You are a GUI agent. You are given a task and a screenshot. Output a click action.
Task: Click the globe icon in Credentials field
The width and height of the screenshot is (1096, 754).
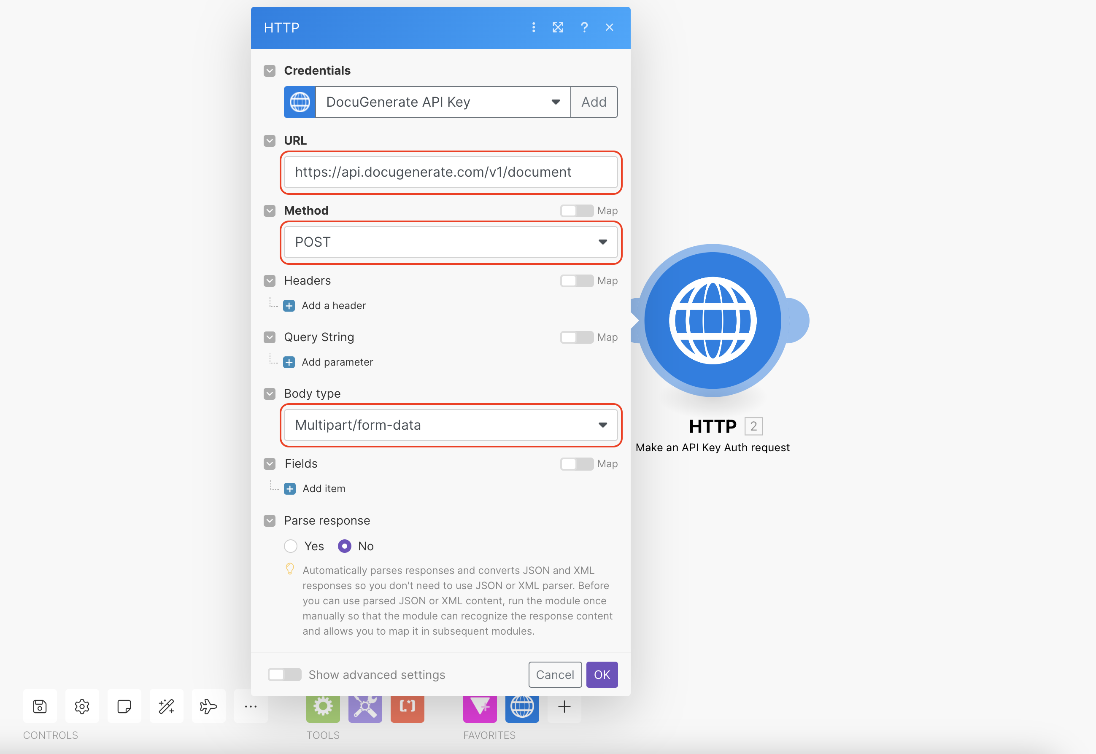click(299, 102)
